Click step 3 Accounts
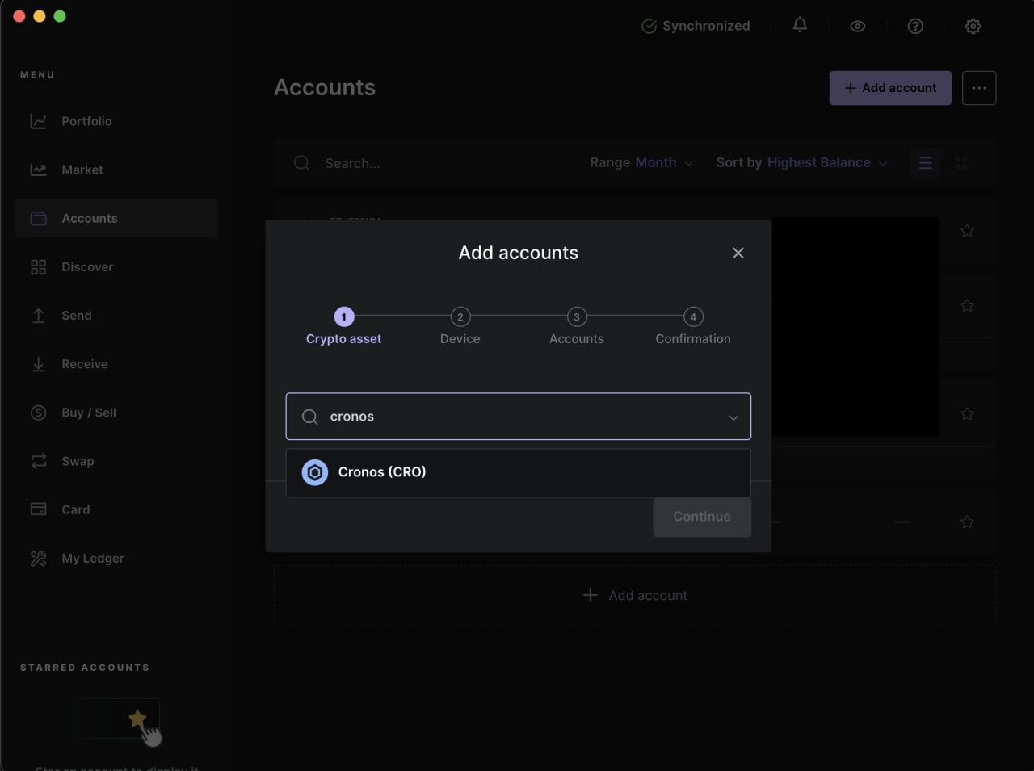This screenshot has width=1034, height=771. [x=577, y=326]
